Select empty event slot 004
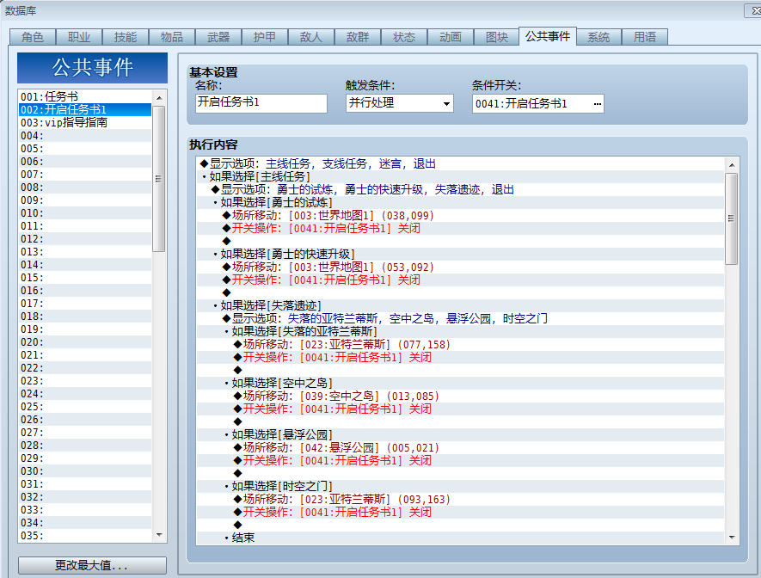This screenshot has height=578, width=761. (85, 135)
